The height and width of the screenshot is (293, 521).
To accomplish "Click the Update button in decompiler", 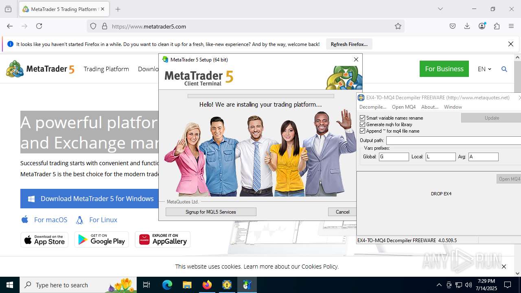I will click(x=491, y=118).
